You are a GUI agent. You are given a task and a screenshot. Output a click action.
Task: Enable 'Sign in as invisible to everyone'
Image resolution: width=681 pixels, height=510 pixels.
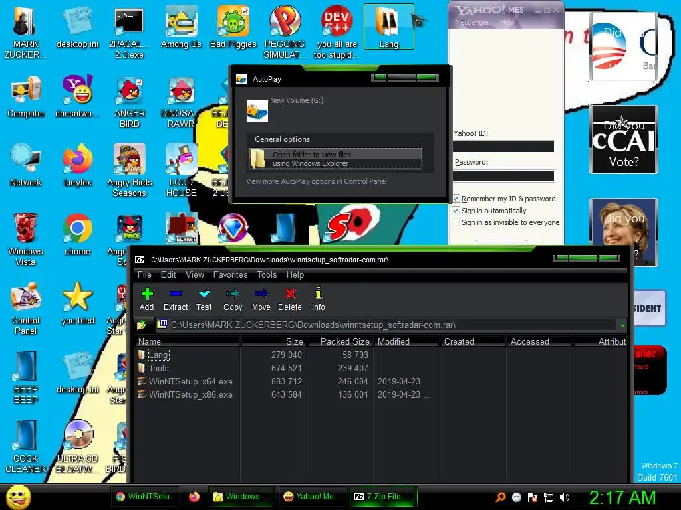pyautogui.click(x=456, y=222)
